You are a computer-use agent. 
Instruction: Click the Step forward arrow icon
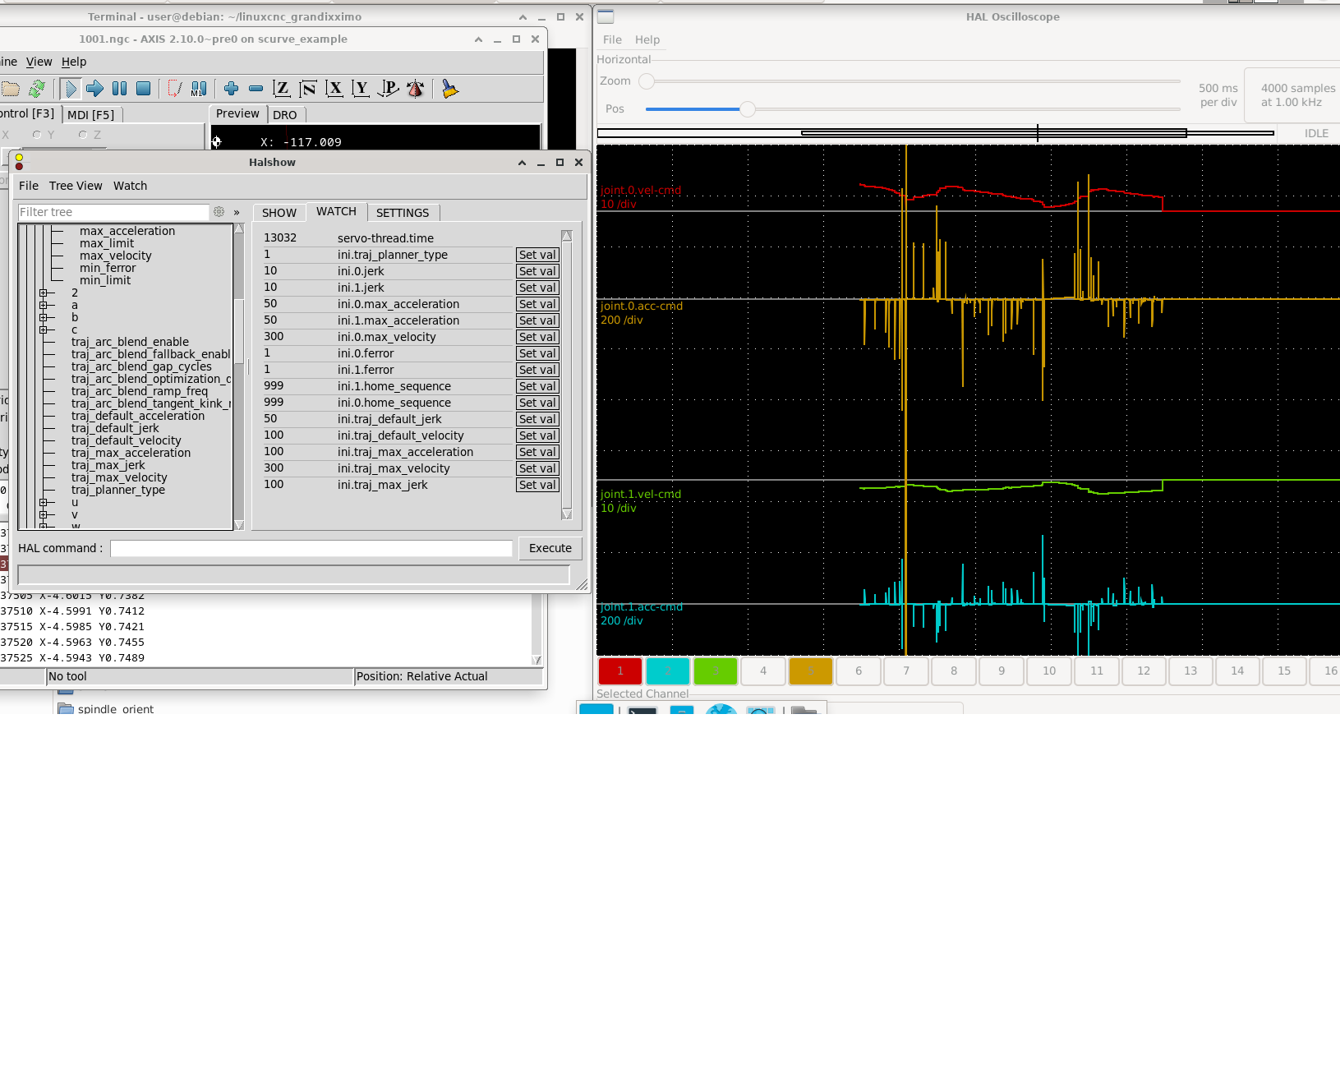(94, 89)
